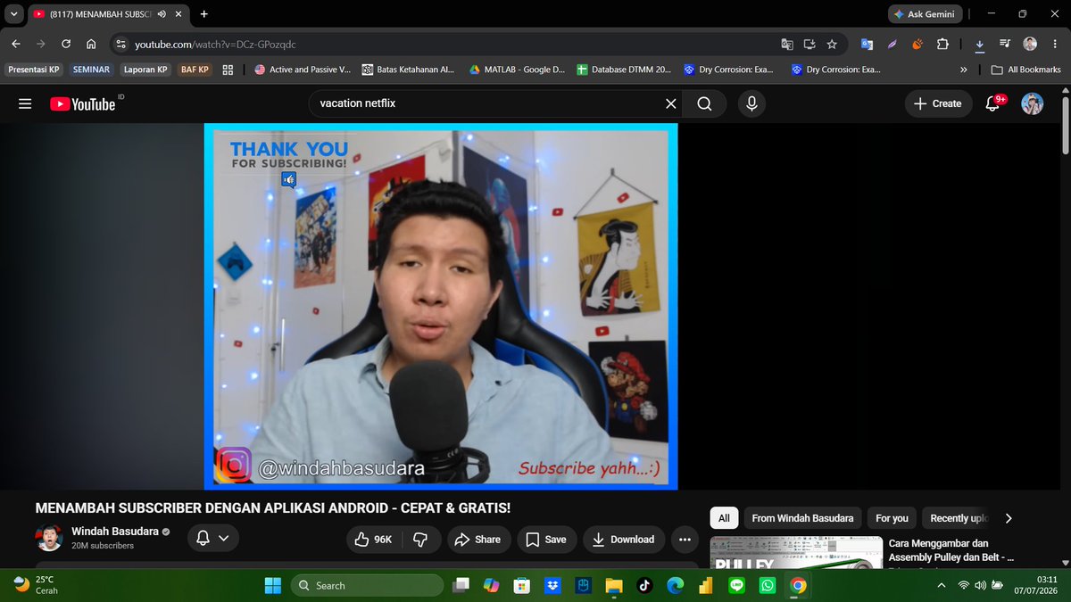This screenshot has width=1071, height=602.
Task: Select the For you chip
Action: [892, 518]
